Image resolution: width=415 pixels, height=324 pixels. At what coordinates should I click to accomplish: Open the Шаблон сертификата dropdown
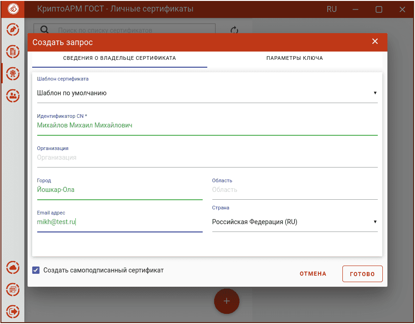pos(207,93)
